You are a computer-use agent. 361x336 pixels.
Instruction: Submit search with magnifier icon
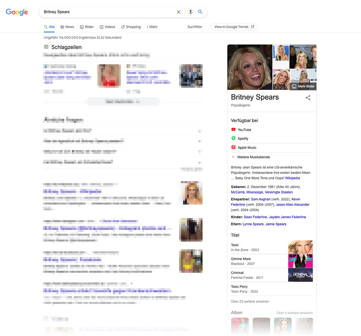[x=200, y=12]
